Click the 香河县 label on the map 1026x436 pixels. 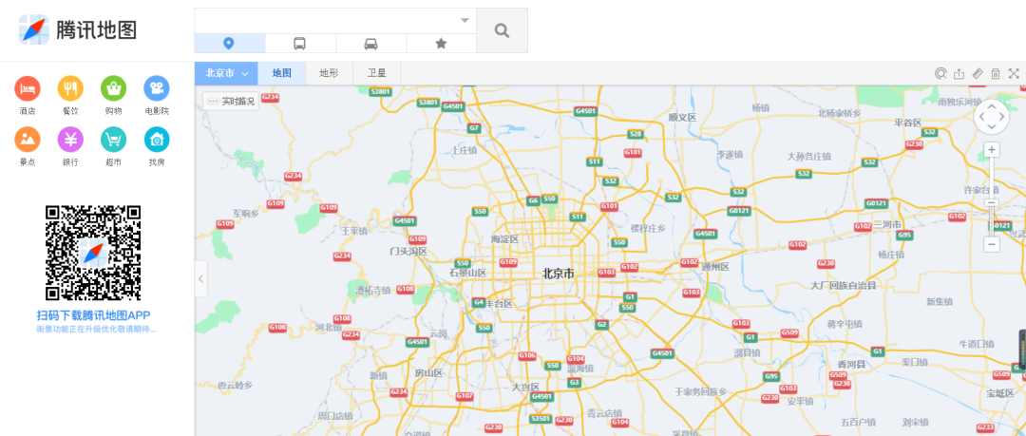(x=851, y=364)
